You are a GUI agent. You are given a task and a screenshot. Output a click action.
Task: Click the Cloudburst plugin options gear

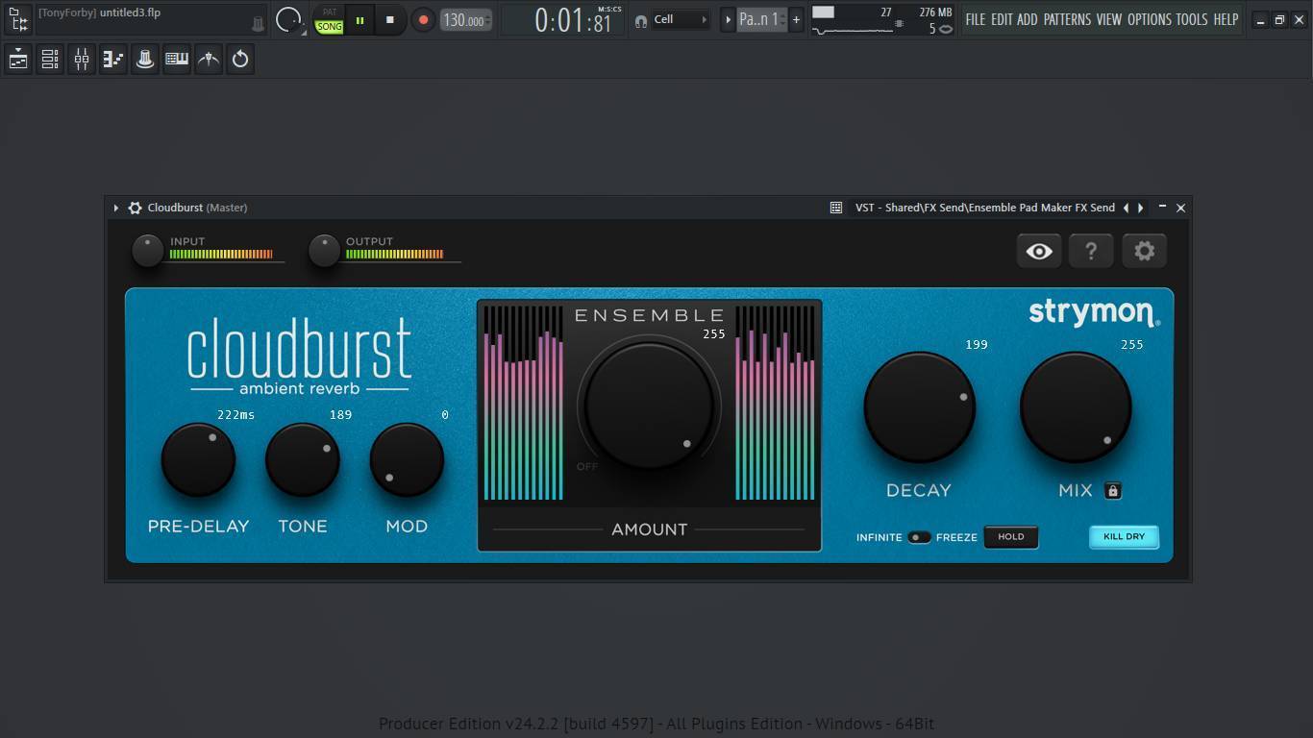[x=135, y=208]
